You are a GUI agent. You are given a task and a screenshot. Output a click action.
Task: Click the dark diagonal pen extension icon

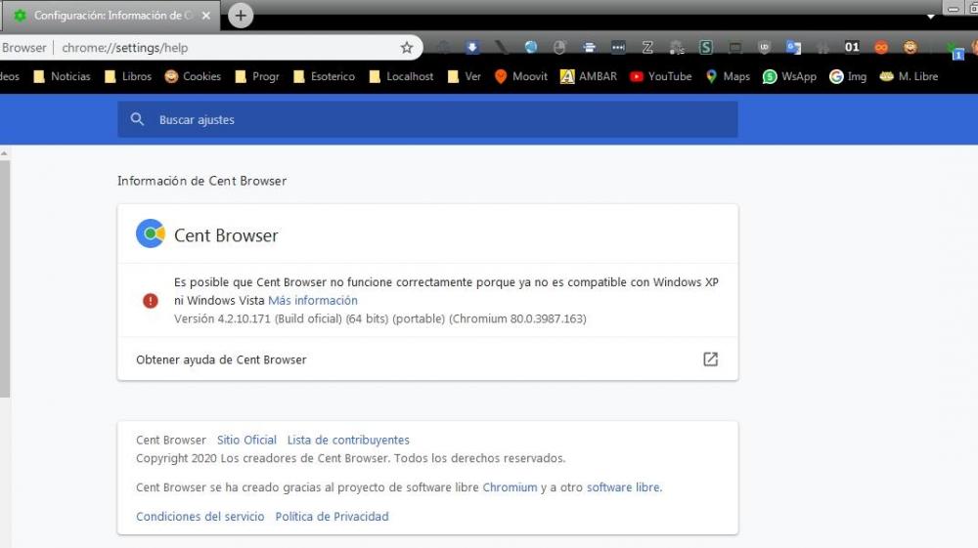(502, 47)
